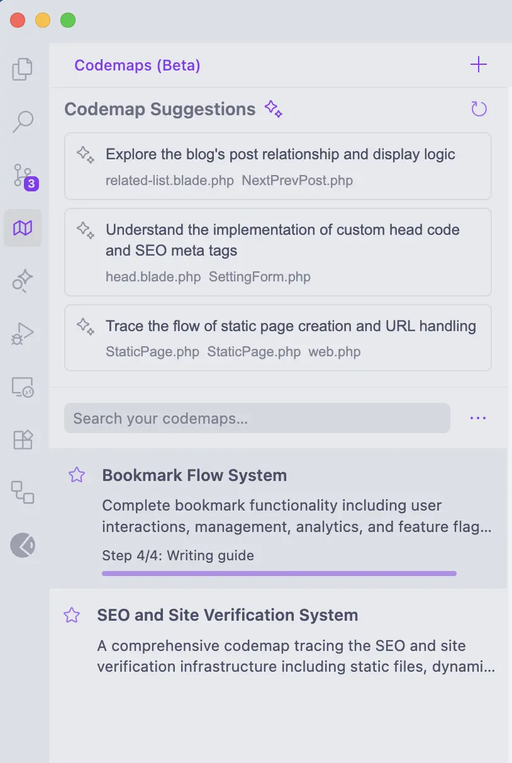The image size is (512, 763).
Task: Refresh the Codemap Suggestions
Action: 479,110
